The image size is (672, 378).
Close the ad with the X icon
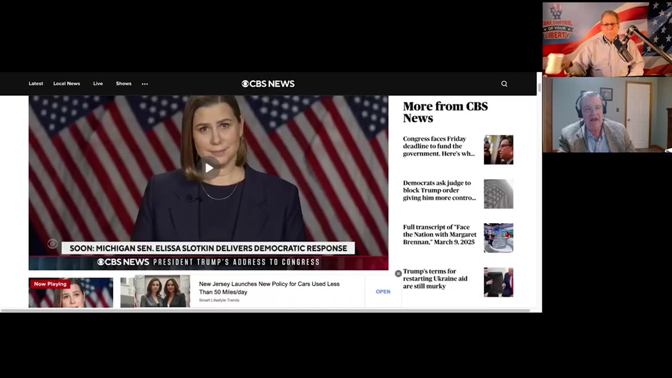coord(398,274)
